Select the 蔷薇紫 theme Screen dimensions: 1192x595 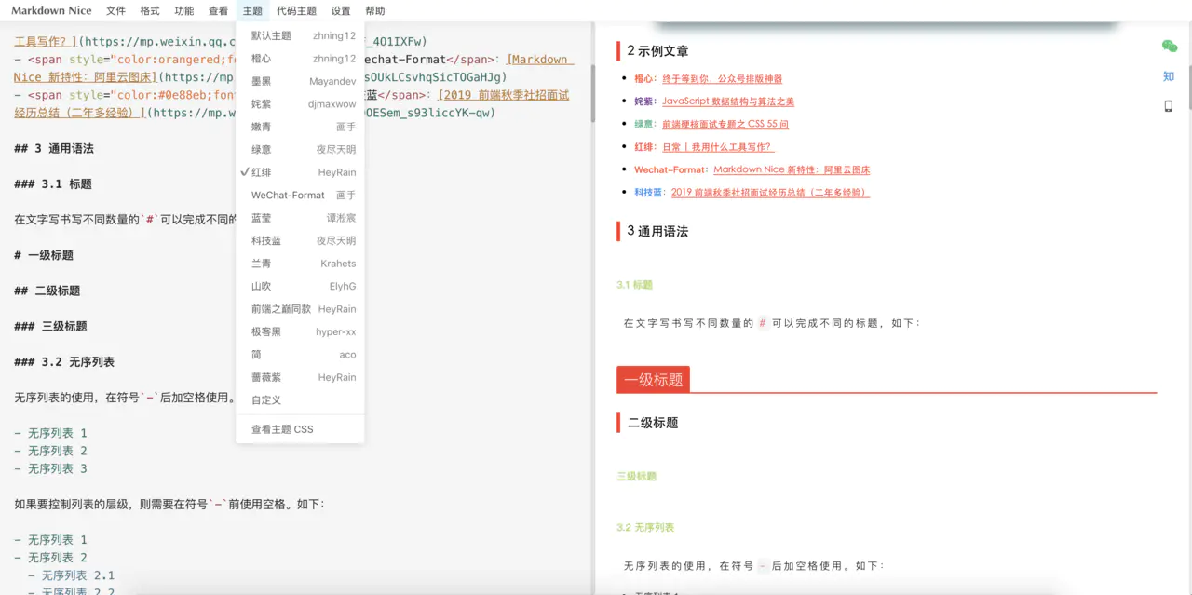click(300, 378)
